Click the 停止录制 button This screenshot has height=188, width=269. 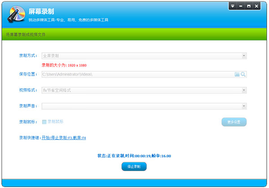[x=134, y=167]
